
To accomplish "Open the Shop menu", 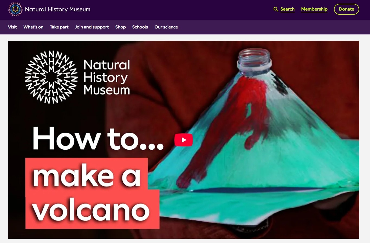I will (x=121, y=27).
